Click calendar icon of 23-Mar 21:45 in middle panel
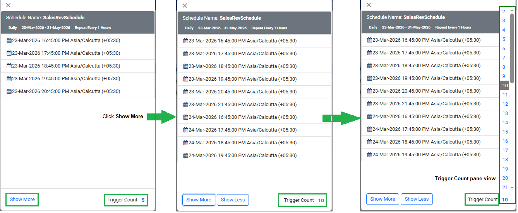This screenshot has width=518, height=213. 186,105
